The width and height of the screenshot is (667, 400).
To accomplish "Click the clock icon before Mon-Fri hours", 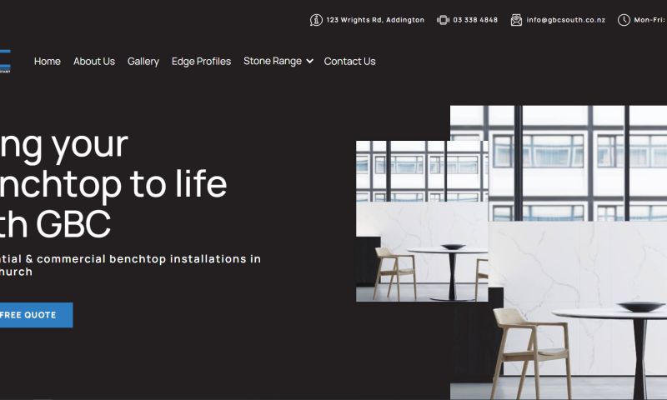I will click(x=624, y=20).
